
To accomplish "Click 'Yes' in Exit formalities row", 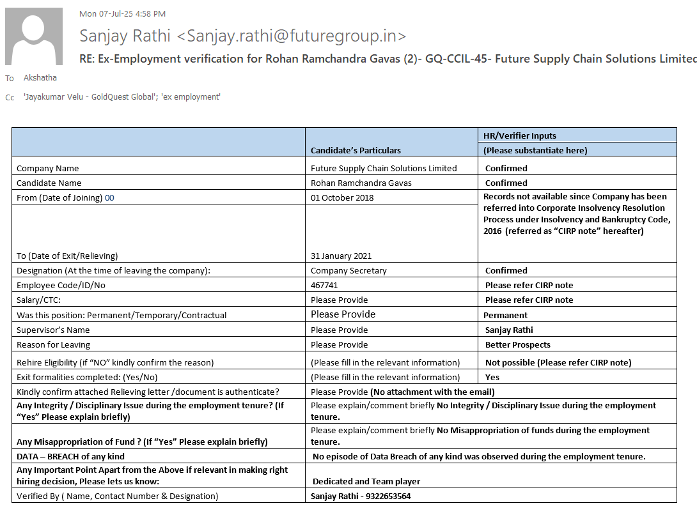I will point(492,377).
